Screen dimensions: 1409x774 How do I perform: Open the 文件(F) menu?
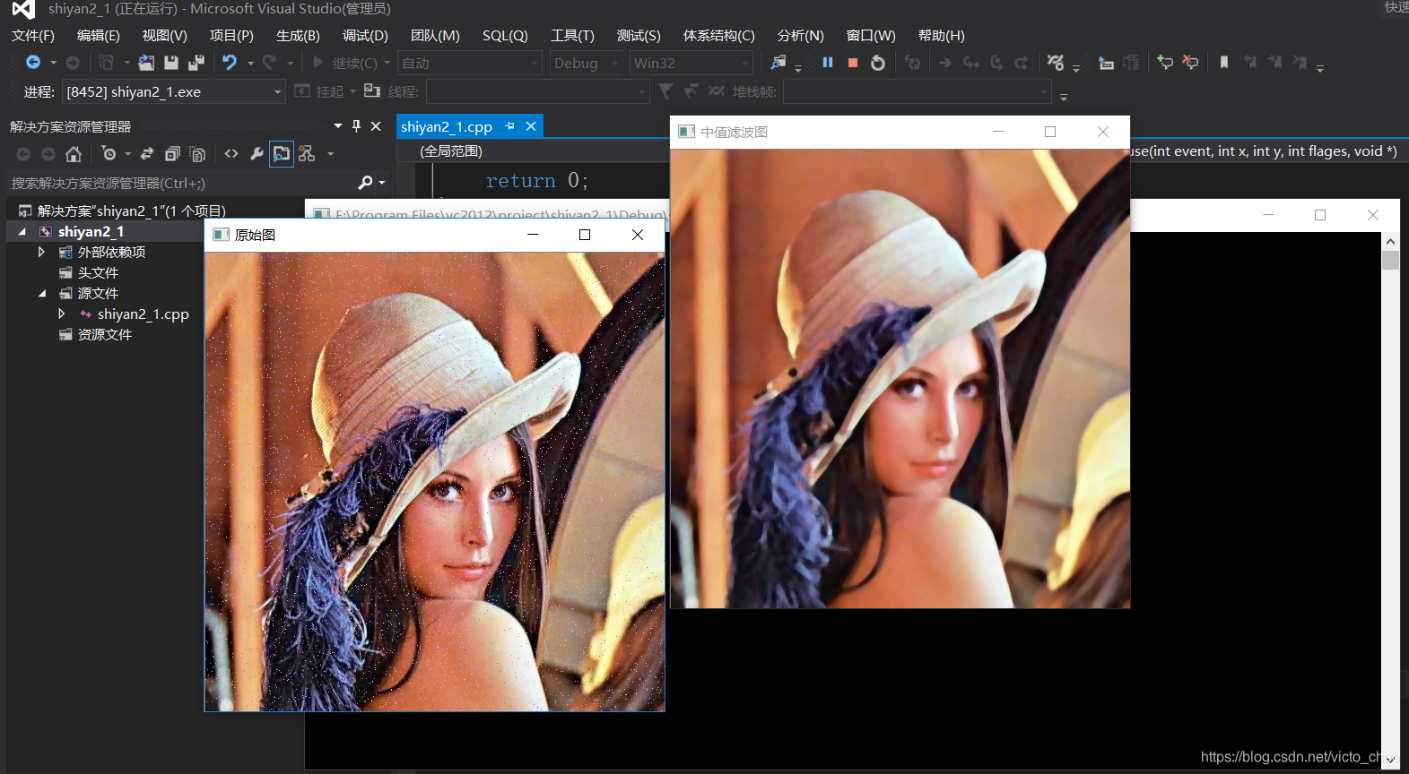pos(33,36)
